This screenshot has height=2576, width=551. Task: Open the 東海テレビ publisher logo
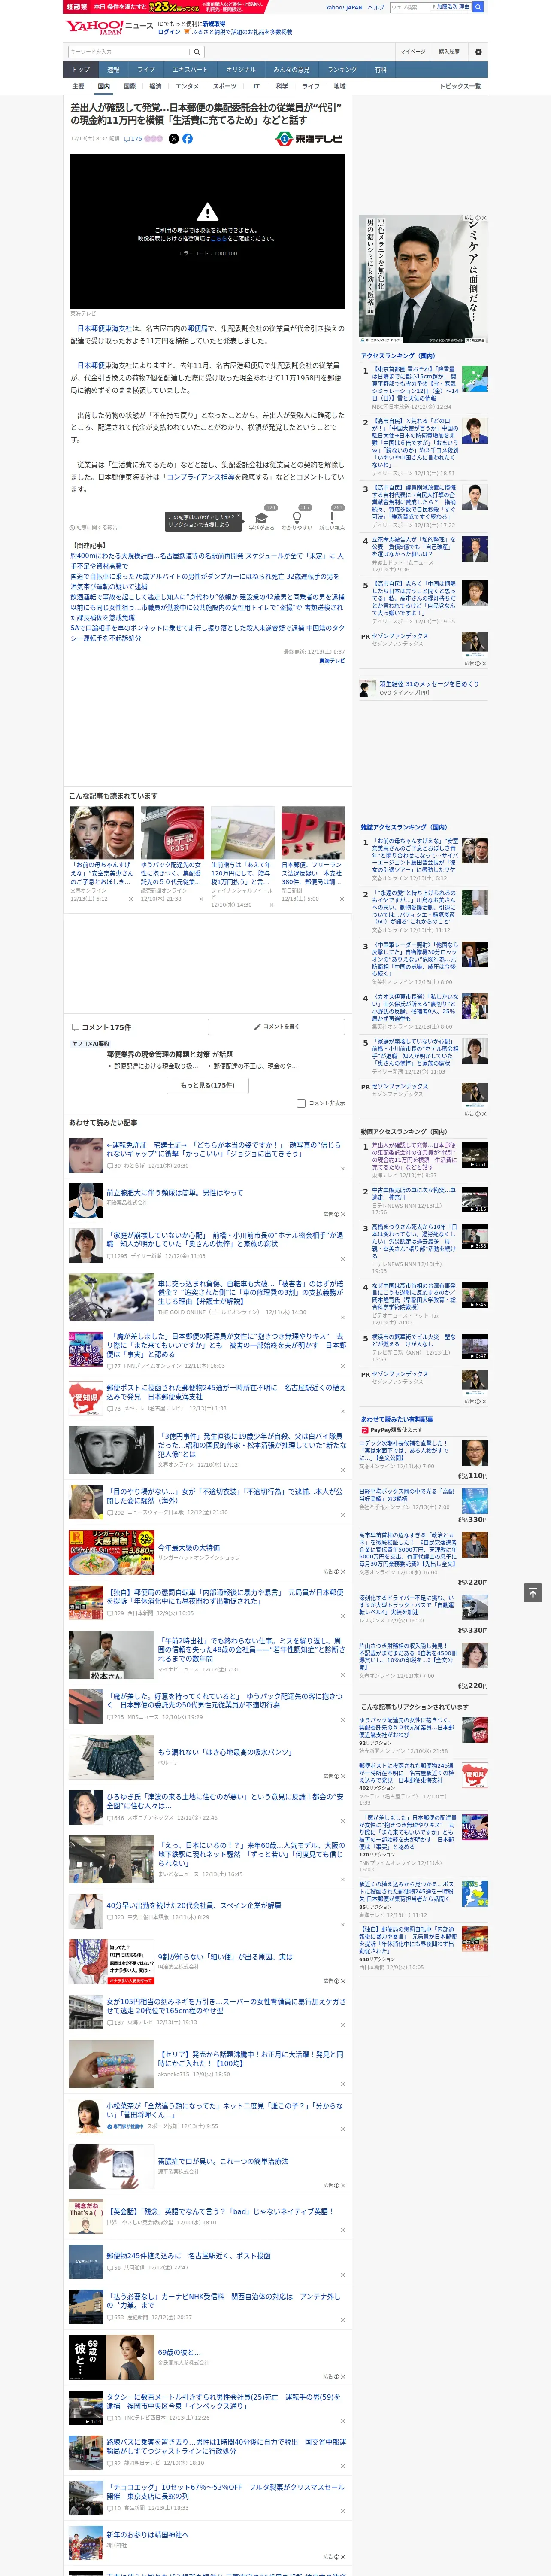pos(310,139)
